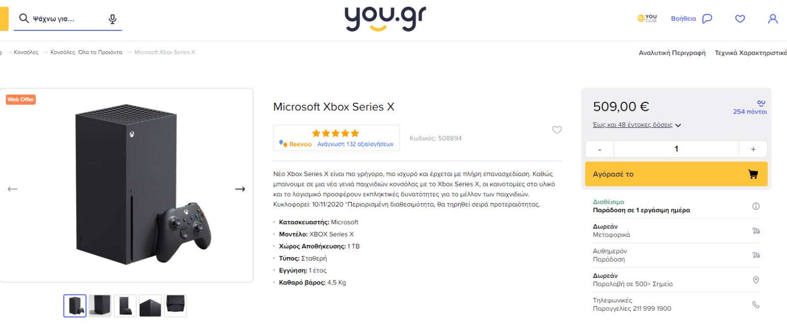The width and height of the screenshot is (787, 329).
Task: Click the shopping cart icon on buy button
Action: click(x=753, y=174)
